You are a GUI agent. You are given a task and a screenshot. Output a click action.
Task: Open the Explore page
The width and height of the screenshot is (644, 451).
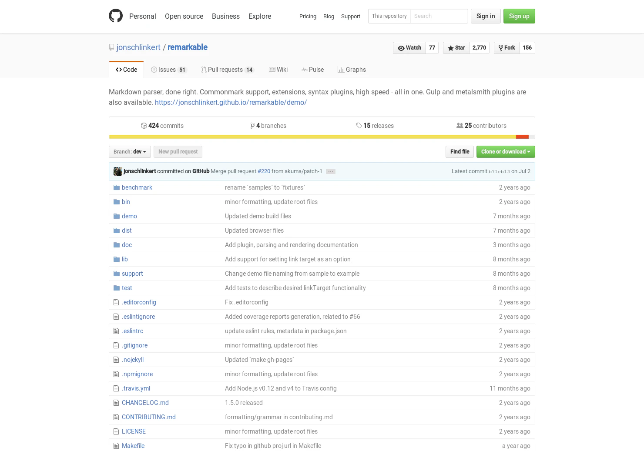(x=260, y=16)
